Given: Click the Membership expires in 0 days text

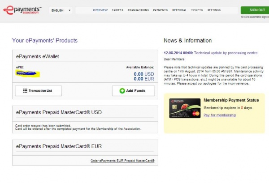Looking at the screenshot, I should pos(228,108).
